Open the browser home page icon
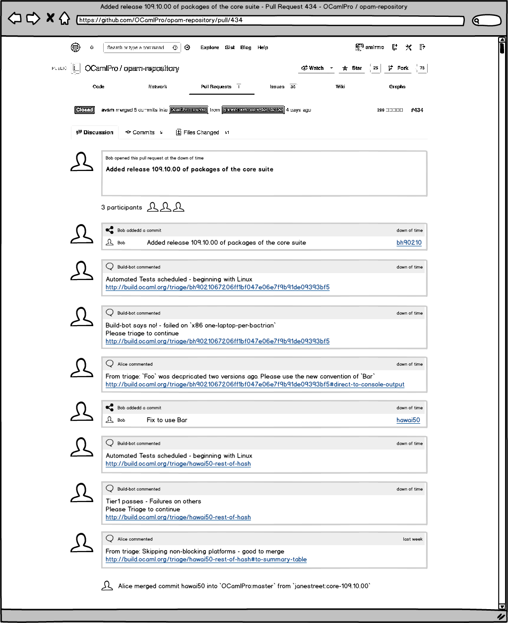The width and height of the screenshot is (508, 623). click(64, 19)
